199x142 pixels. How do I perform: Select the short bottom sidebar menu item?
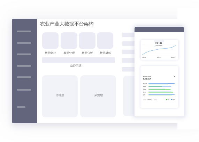(21, 107)
